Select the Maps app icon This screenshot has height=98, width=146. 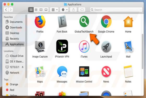(x=40, y=72)
